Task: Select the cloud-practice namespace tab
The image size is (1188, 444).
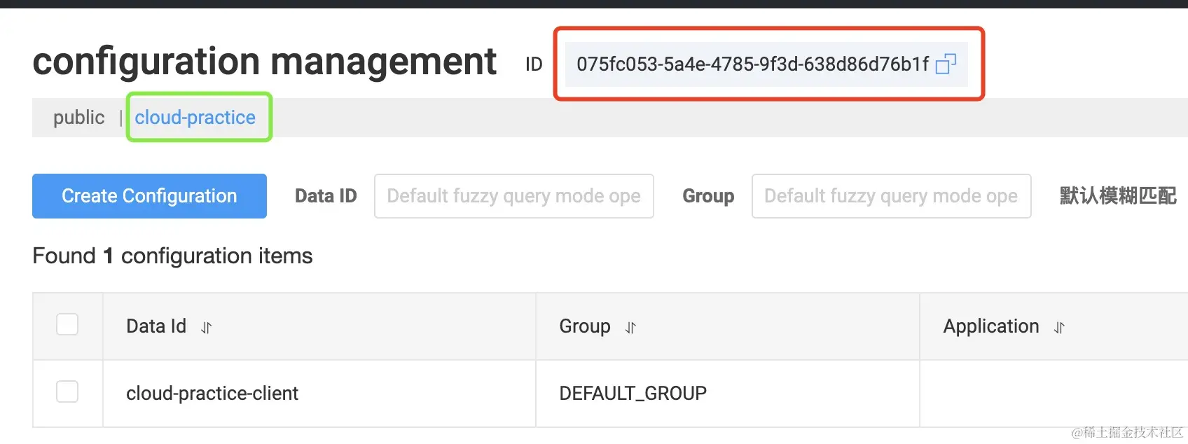Action: 195,118
